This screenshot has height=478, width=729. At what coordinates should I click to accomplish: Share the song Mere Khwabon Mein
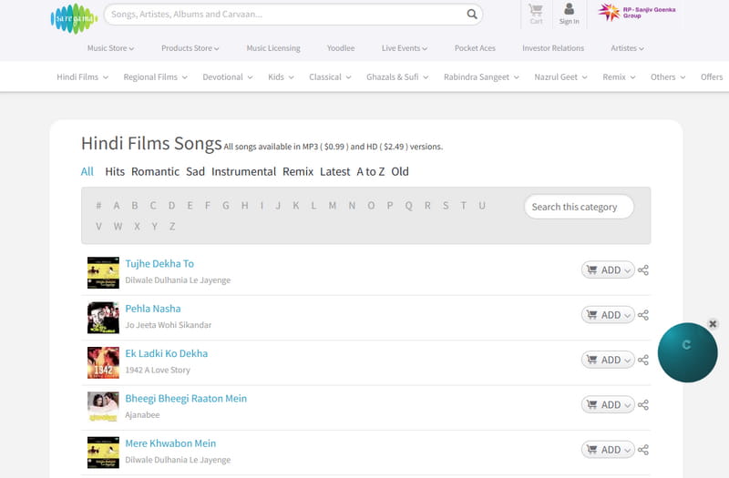click(x=643, y=450)
